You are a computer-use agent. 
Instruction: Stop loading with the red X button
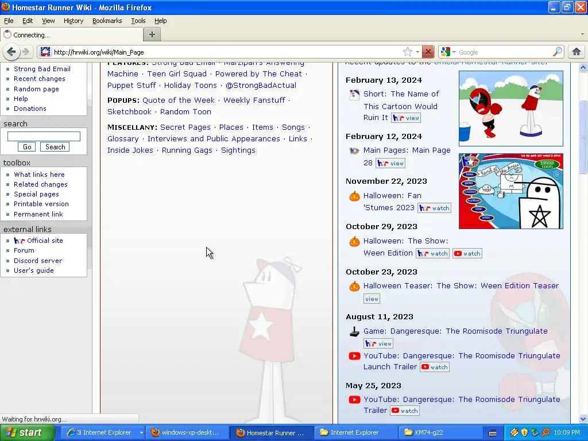(428, 52)
